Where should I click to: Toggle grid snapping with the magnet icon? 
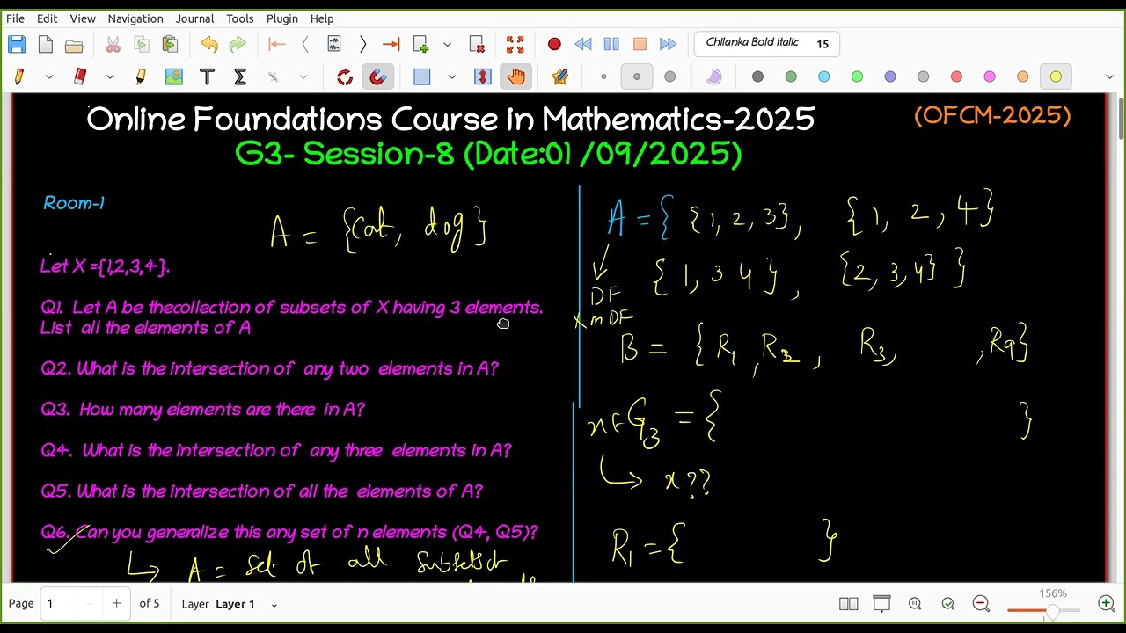(x=378, y=77)
